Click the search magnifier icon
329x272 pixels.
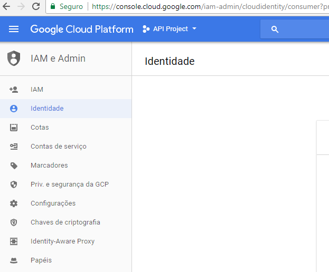[275, 30]
